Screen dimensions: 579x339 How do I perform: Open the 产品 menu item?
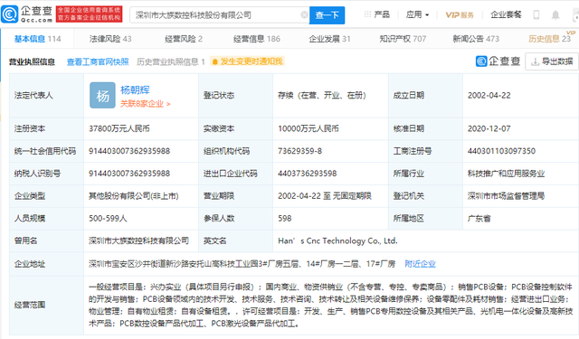coord(382,14)
